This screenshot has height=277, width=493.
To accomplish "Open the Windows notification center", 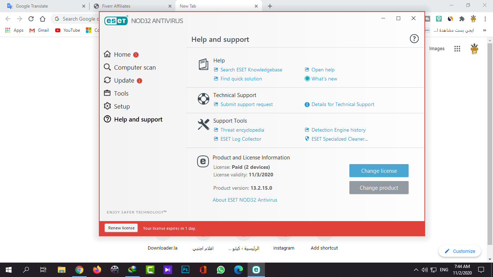I will tap(481, 269).
